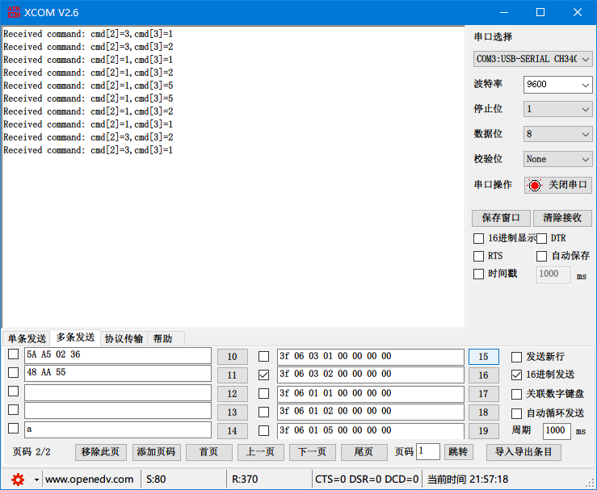Screen dimensions: 597x490
Task: Switch to the 单条发送 tab
Action: point(27,338)
